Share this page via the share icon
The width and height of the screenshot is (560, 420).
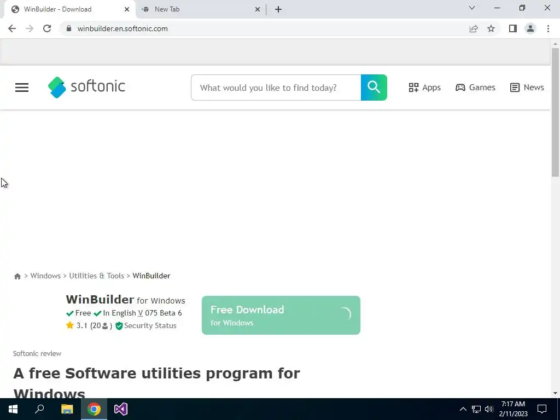tap(474, 28)
